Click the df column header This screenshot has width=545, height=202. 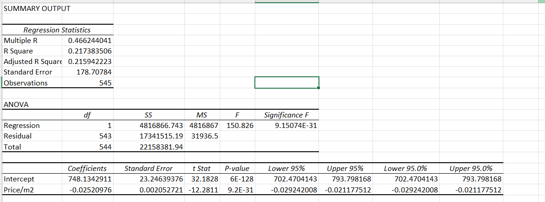pyautogui.click(x=87, y=115)
